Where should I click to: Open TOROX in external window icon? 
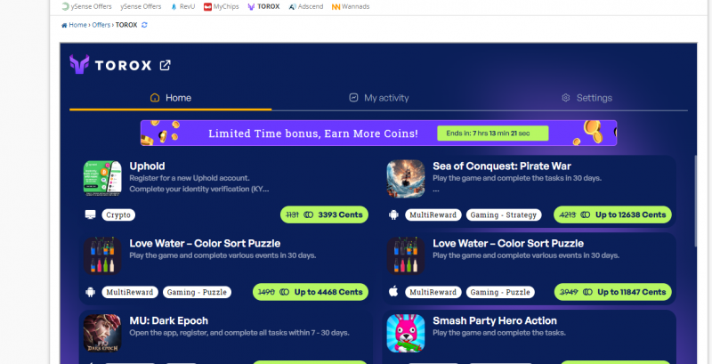tap(165, 65)
